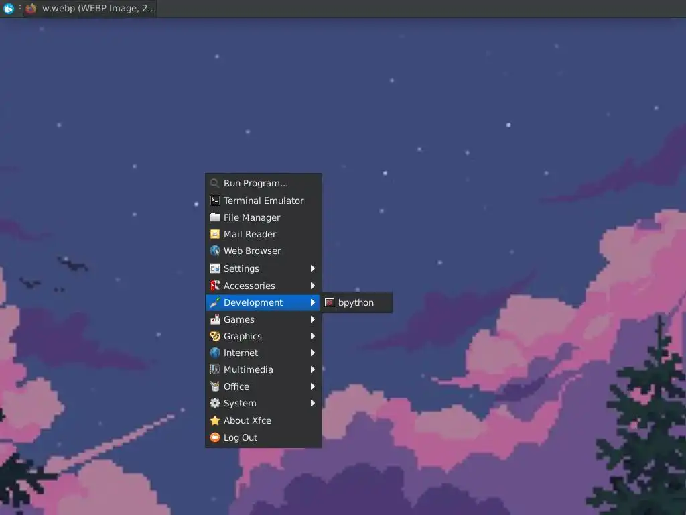Click the Settings menu icon
Screen dimensions: 686x515
(215, 268)
